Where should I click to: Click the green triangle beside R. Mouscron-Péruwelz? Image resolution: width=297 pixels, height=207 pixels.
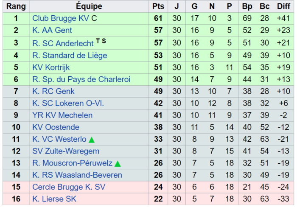pos(118,164)
